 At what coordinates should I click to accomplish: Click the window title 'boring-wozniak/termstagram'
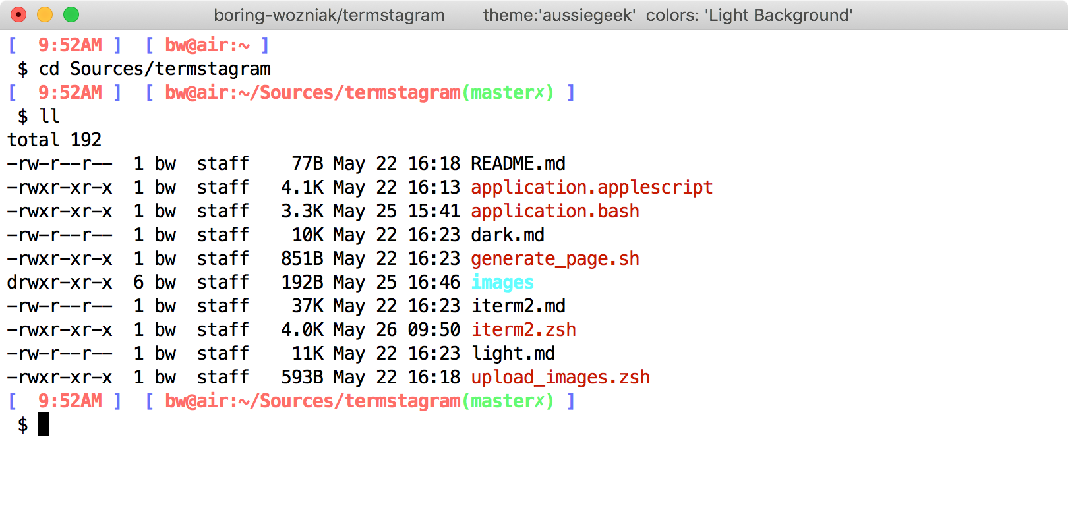point(329,15)
